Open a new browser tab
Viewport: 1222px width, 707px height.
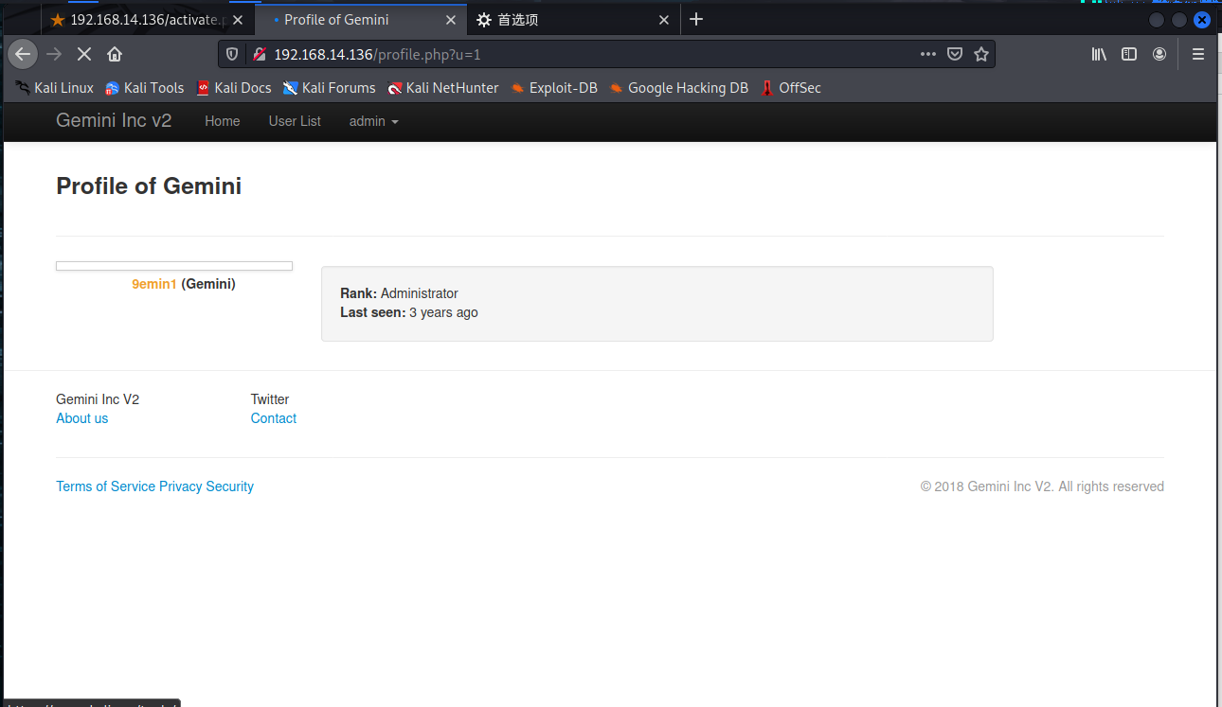coord(696,19)
